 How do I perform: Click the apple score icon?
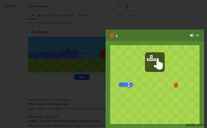point(112,35)
